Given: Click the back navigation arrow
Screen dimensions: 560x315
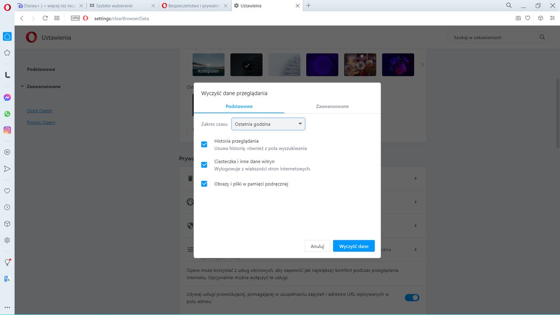Looking at the screenshot, I should point(22,18).
